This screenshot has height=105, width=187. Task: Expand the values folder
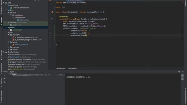pyautogui.click(x=8, y=50)
